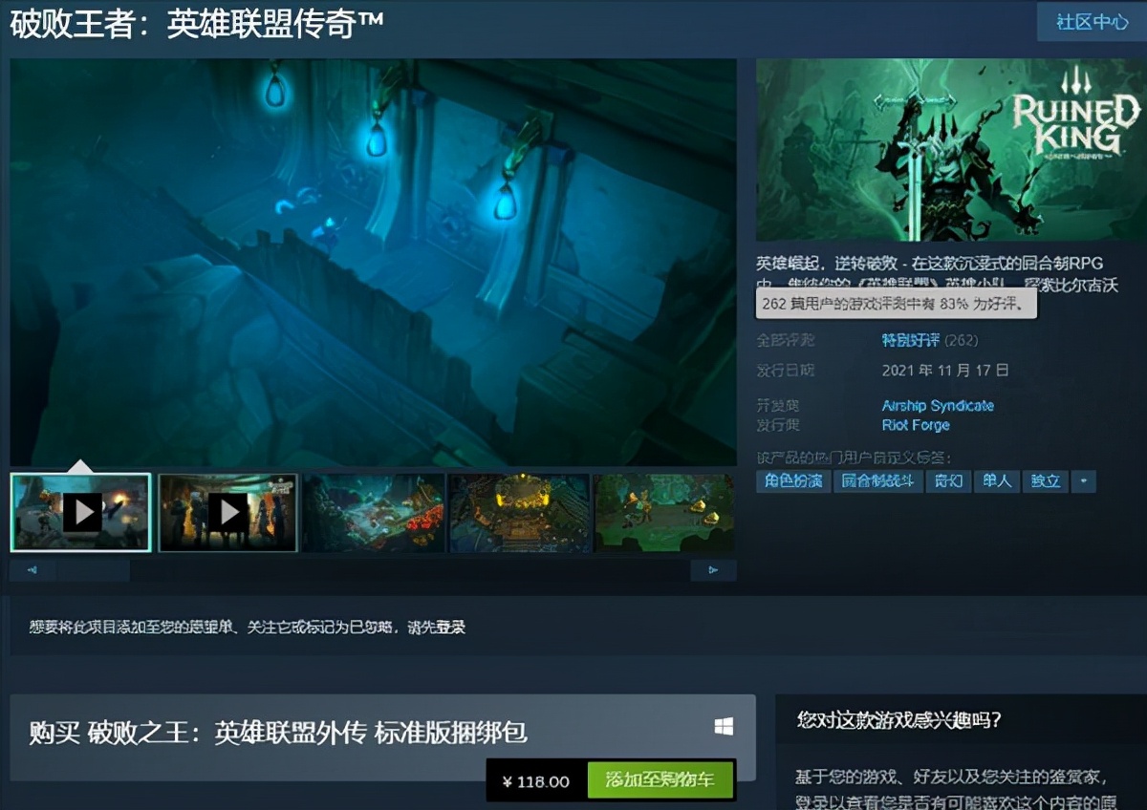
Task: Click 添加至购物车 add to cart button
Action: coord(660,780)
